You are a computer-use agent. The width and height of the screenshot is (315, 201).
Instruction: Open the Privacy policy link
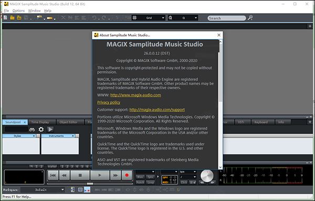click(x=109, y=102)
